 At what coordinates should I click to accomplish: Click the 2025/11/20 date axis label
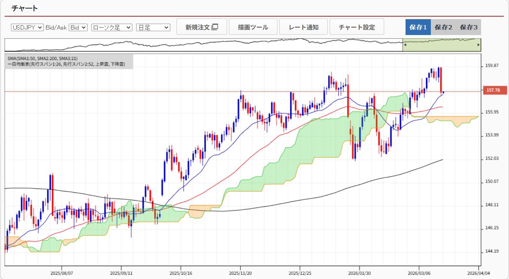point(240,273)
